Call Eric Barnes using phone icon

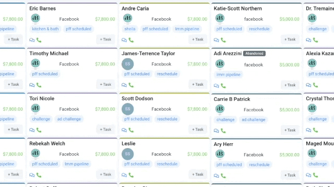coord(39,40)
